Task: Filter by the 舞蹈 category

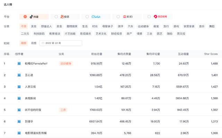Action: pyautogui.click(x=212, y=26)
